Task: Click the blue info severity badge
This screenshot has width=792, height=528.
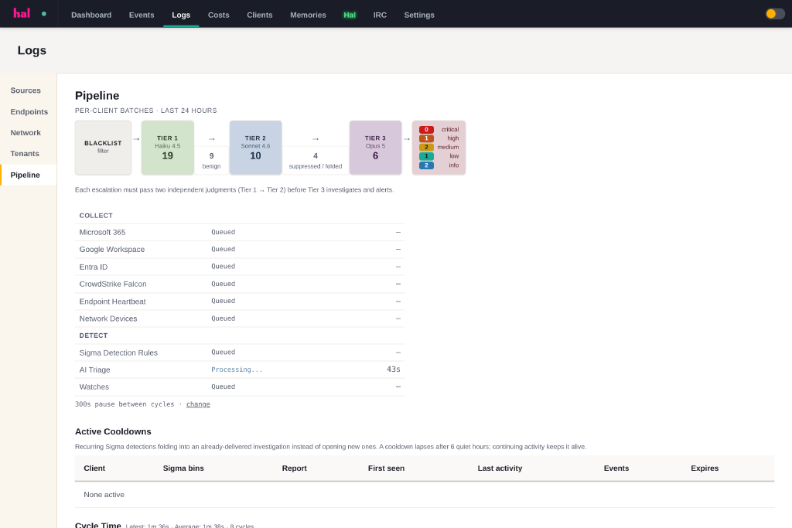Action: (426, 165)
